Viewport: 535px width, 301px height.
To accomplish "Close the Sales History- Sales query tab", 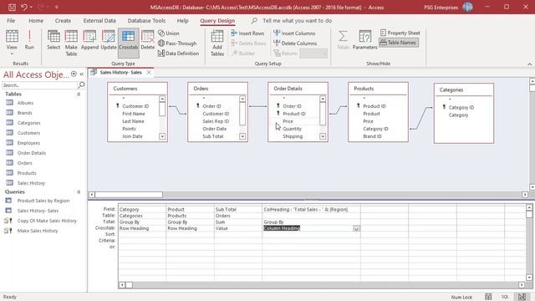I will pyautogui.click(x=149, y=73).
